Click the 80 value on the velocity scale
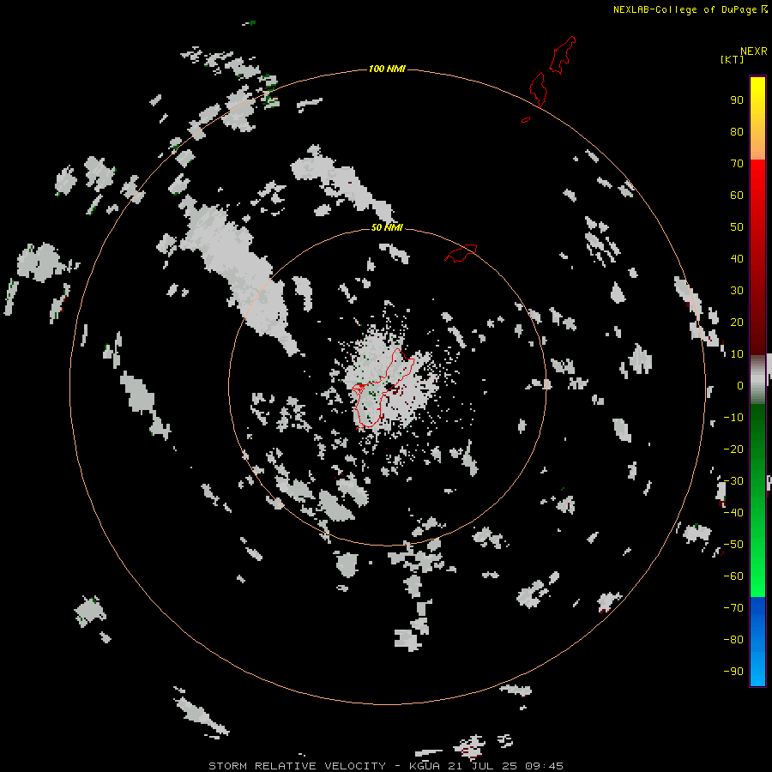 [737, 132]
